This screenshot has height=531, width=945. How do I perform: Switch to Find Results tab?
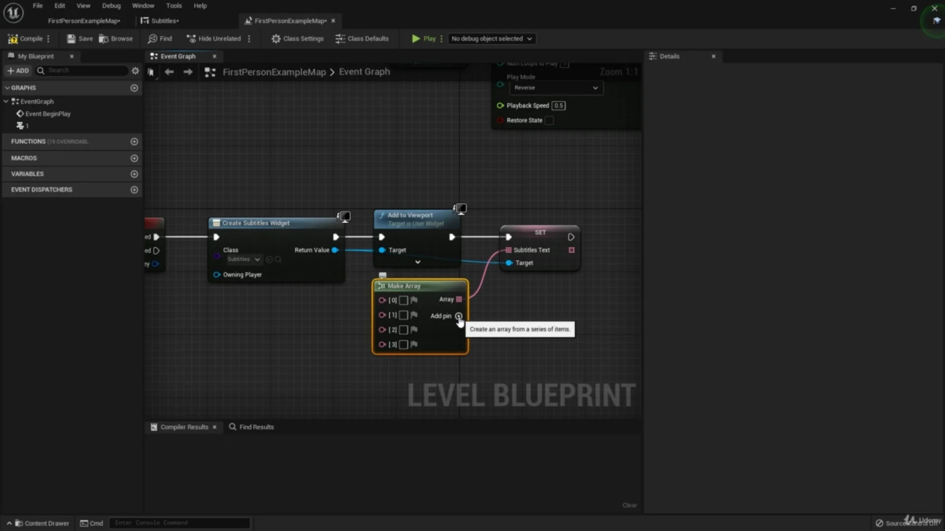(251, 427)
